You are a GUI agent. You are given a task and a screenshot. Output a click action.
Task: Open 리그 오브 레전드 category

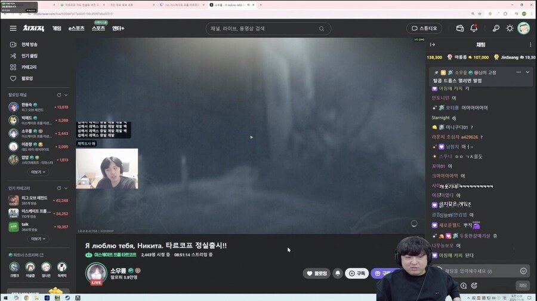(38, 200)
